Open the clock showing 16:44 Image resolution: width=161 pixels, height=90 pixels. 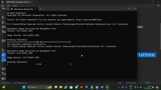click(x=148, y=87)
